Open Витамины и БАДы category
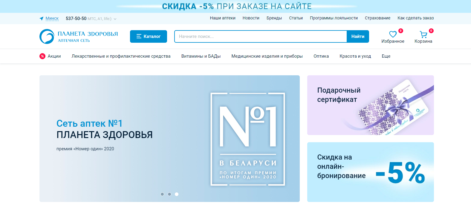 [x=201, y=56]
